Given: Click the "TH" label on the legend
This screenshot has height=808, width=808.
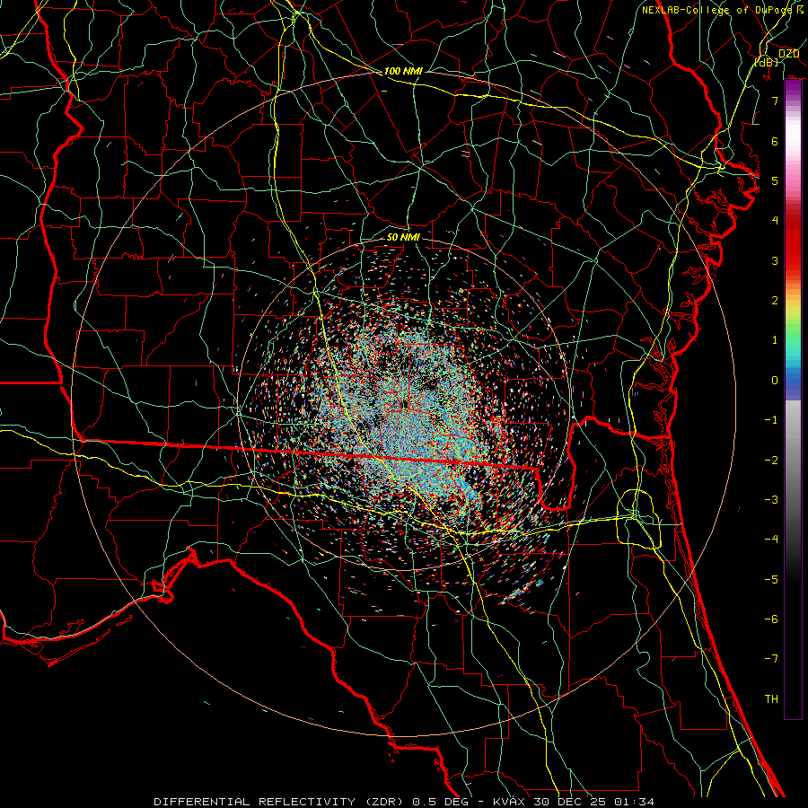Looking at the screenshot, I should coord(771,699).
